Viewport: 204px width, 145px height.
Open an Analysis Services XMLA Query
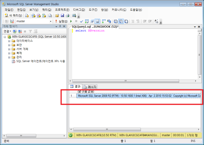44,15
